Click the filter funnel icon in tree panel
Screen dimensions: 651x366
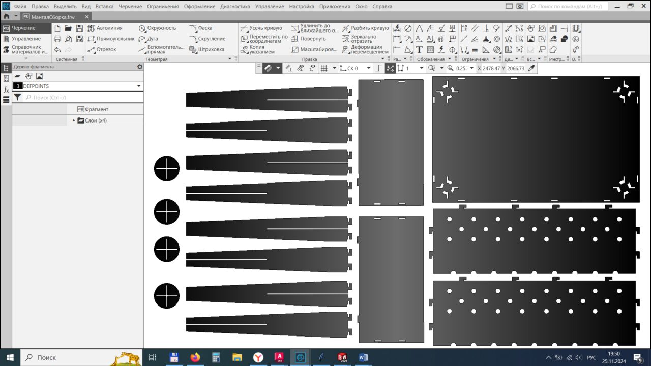tap(18, 97)
